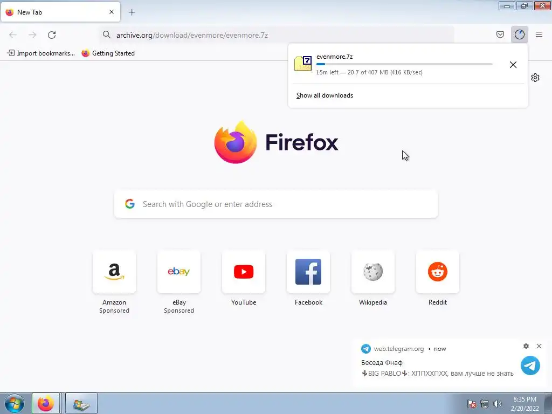Click the small Telegram icon beside web.telegram.org
552x414 pixels.
[x=366, y=349]
